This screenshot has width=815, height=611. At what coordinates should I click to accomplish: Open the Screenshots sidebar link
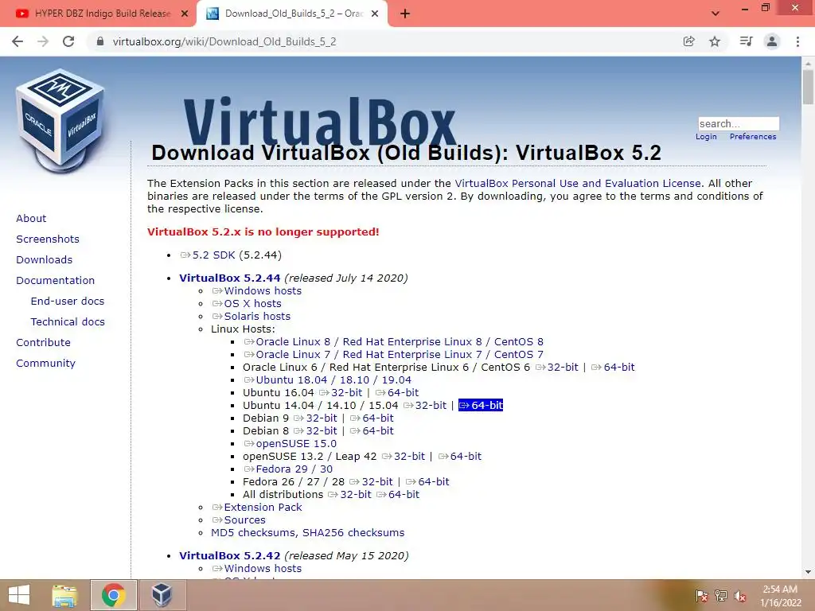[48, 239]
